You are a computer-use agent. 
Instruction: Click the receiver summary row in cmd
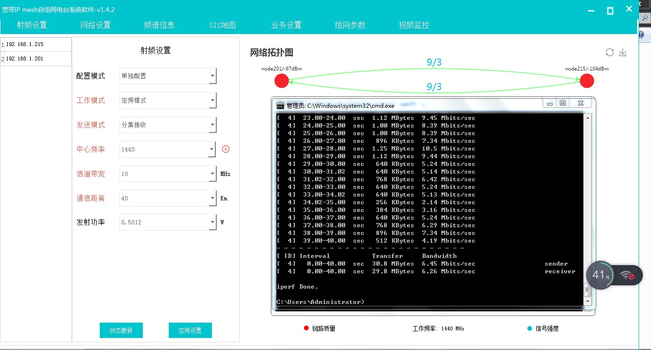coord(426,271)
